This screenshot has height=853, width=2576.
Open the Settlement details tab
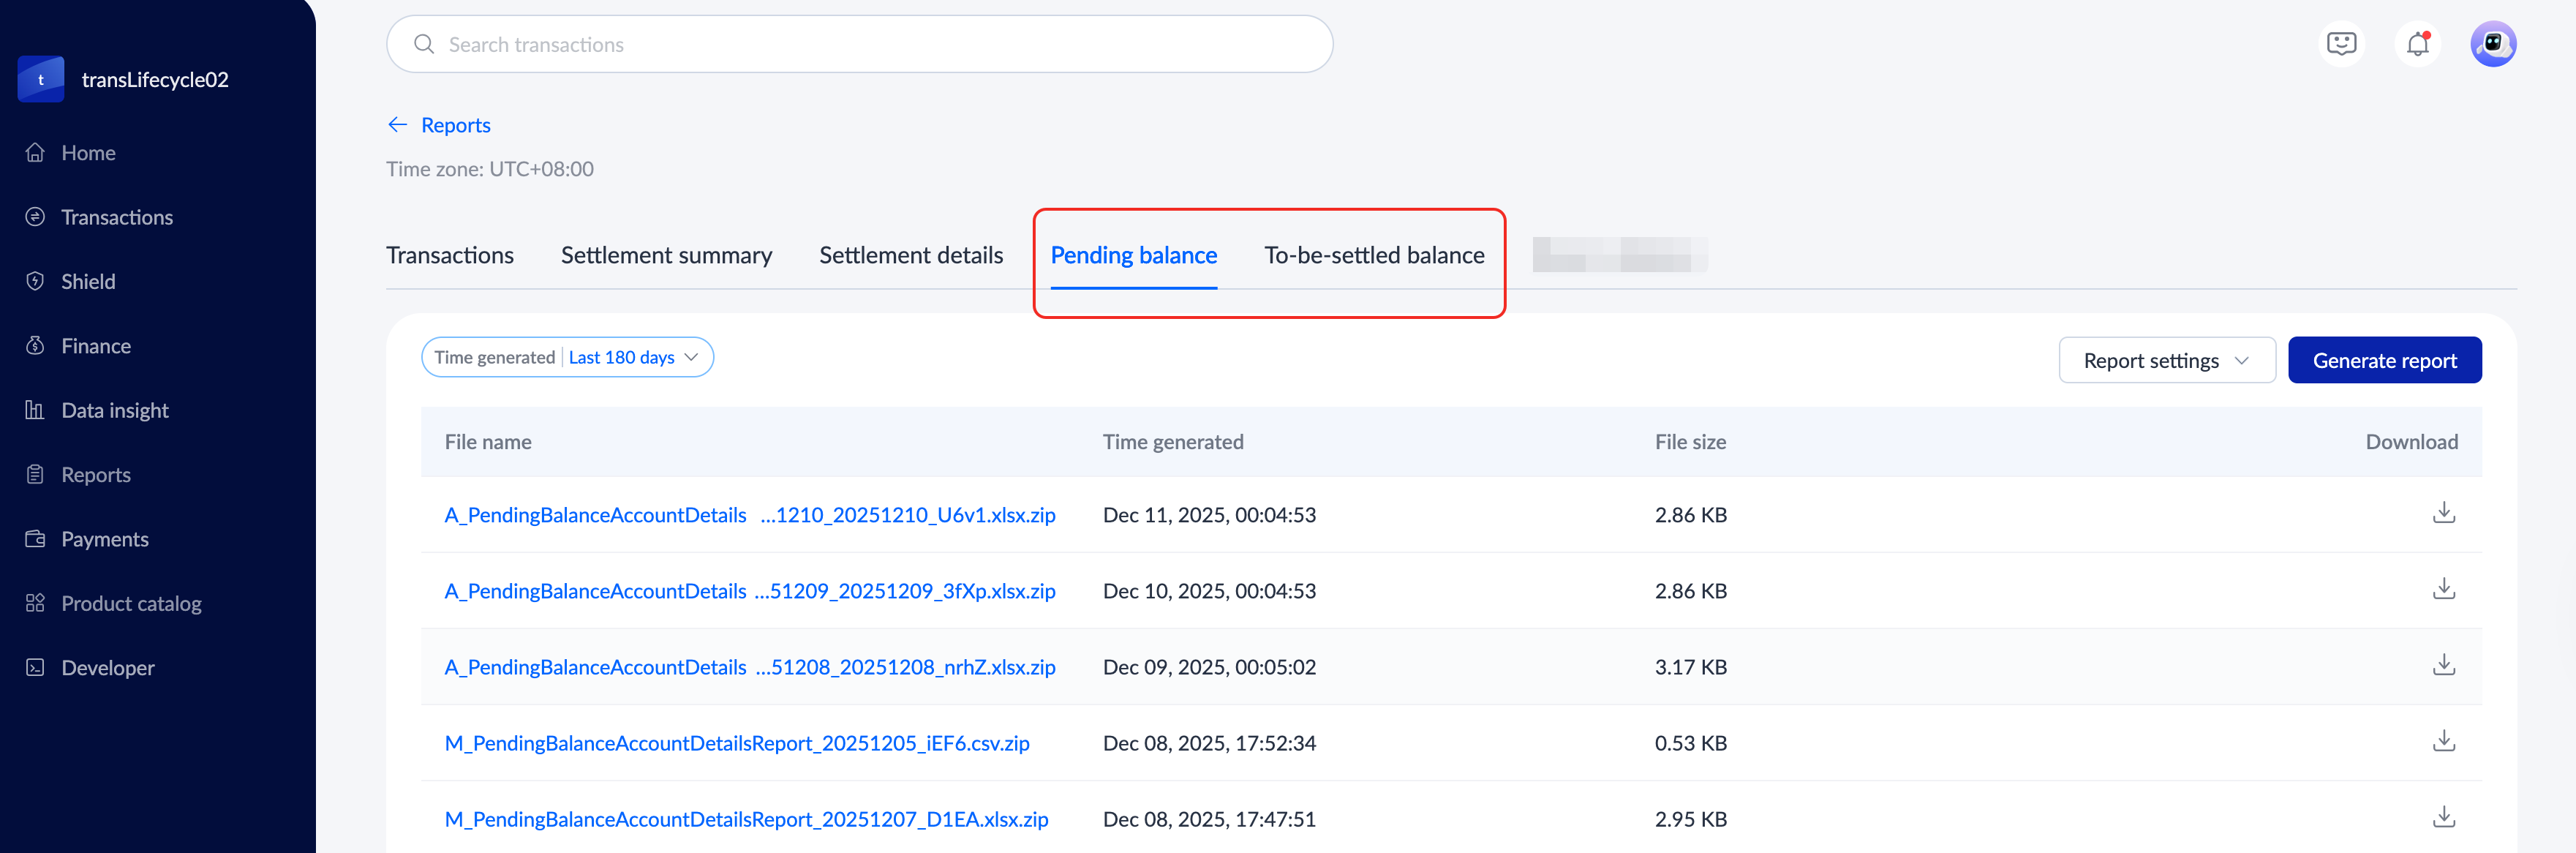[910, 256]
